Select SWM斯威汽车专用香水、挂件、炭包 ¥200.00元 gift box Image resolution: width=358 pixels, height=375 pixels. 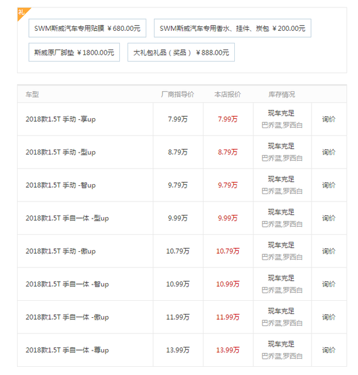coord(232,28)
